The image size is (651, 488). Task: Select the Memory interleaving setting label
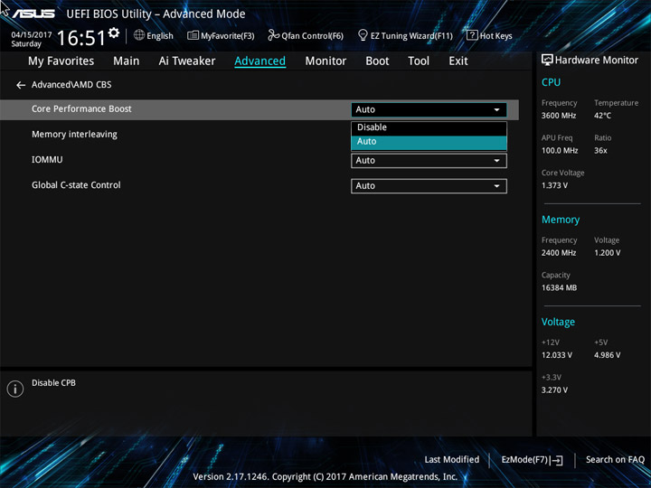[74, 135]
